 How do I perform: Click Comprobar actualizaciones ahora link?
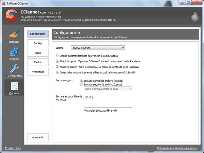[177, 148]
